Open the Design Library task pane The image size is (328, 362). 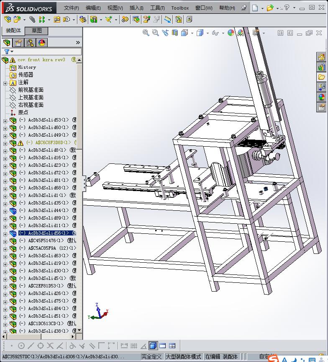[x=322, y=67]
